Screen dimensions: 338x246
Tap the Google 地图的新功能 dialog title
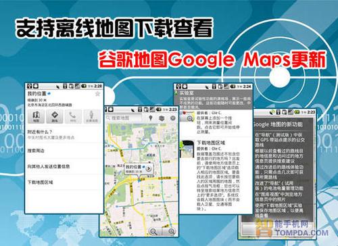(x=278, y=124)
